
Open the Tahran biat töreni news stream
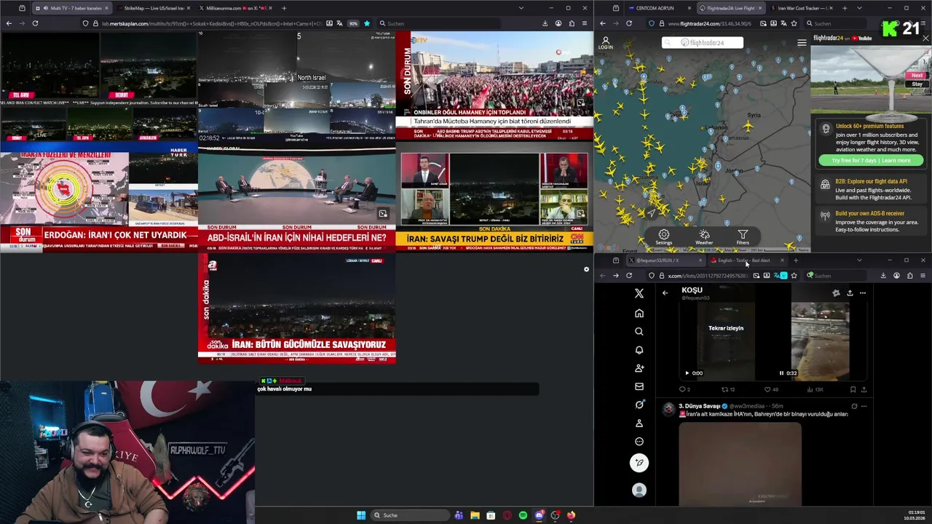(494, 87)
